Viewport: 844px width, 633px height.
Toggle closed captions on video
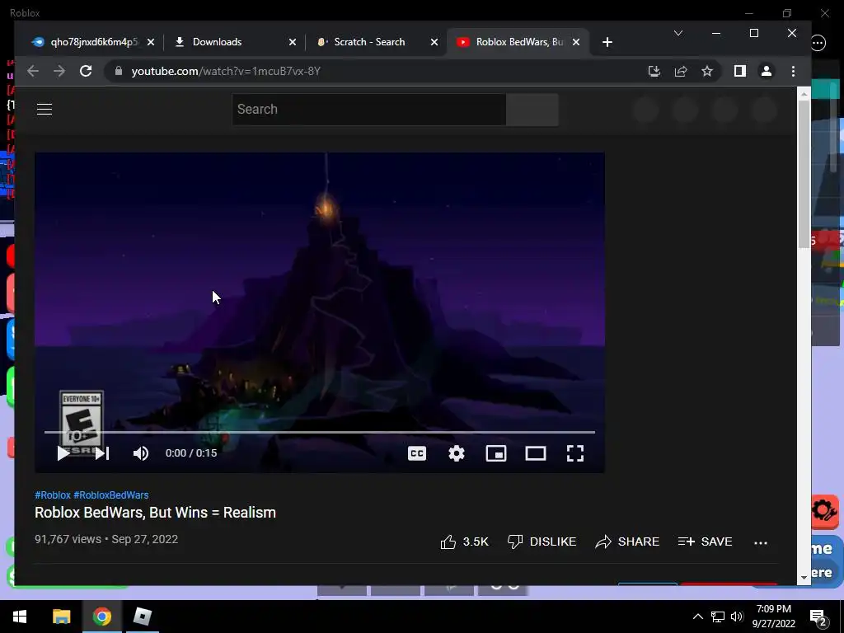417,453
